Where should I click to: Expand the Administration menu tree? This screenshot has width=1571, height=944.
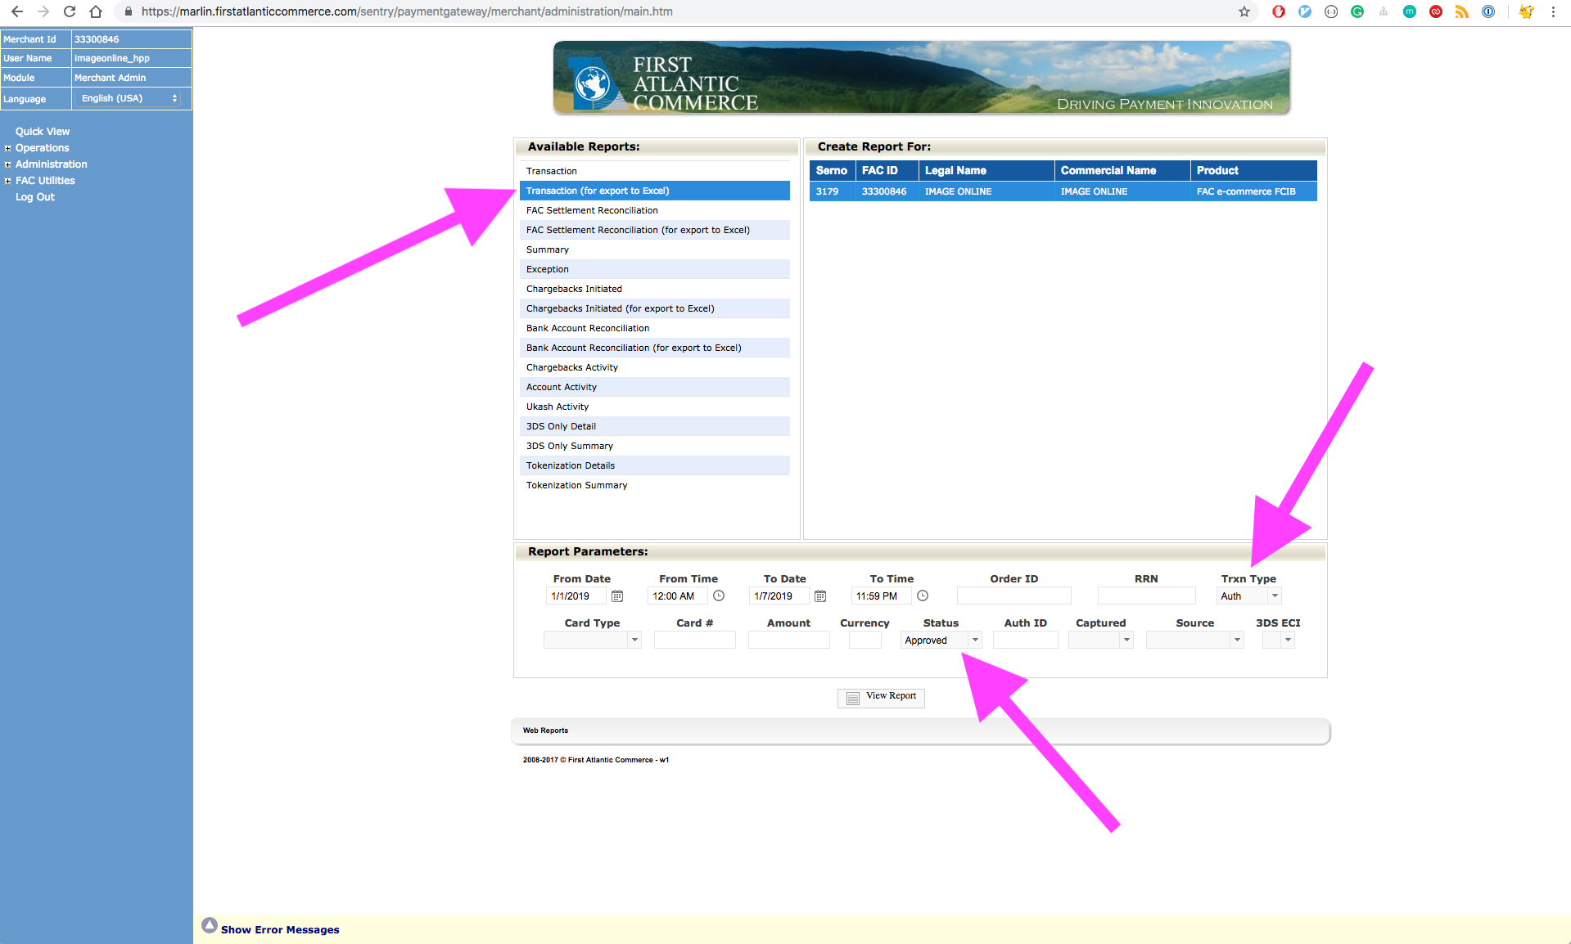8,164
